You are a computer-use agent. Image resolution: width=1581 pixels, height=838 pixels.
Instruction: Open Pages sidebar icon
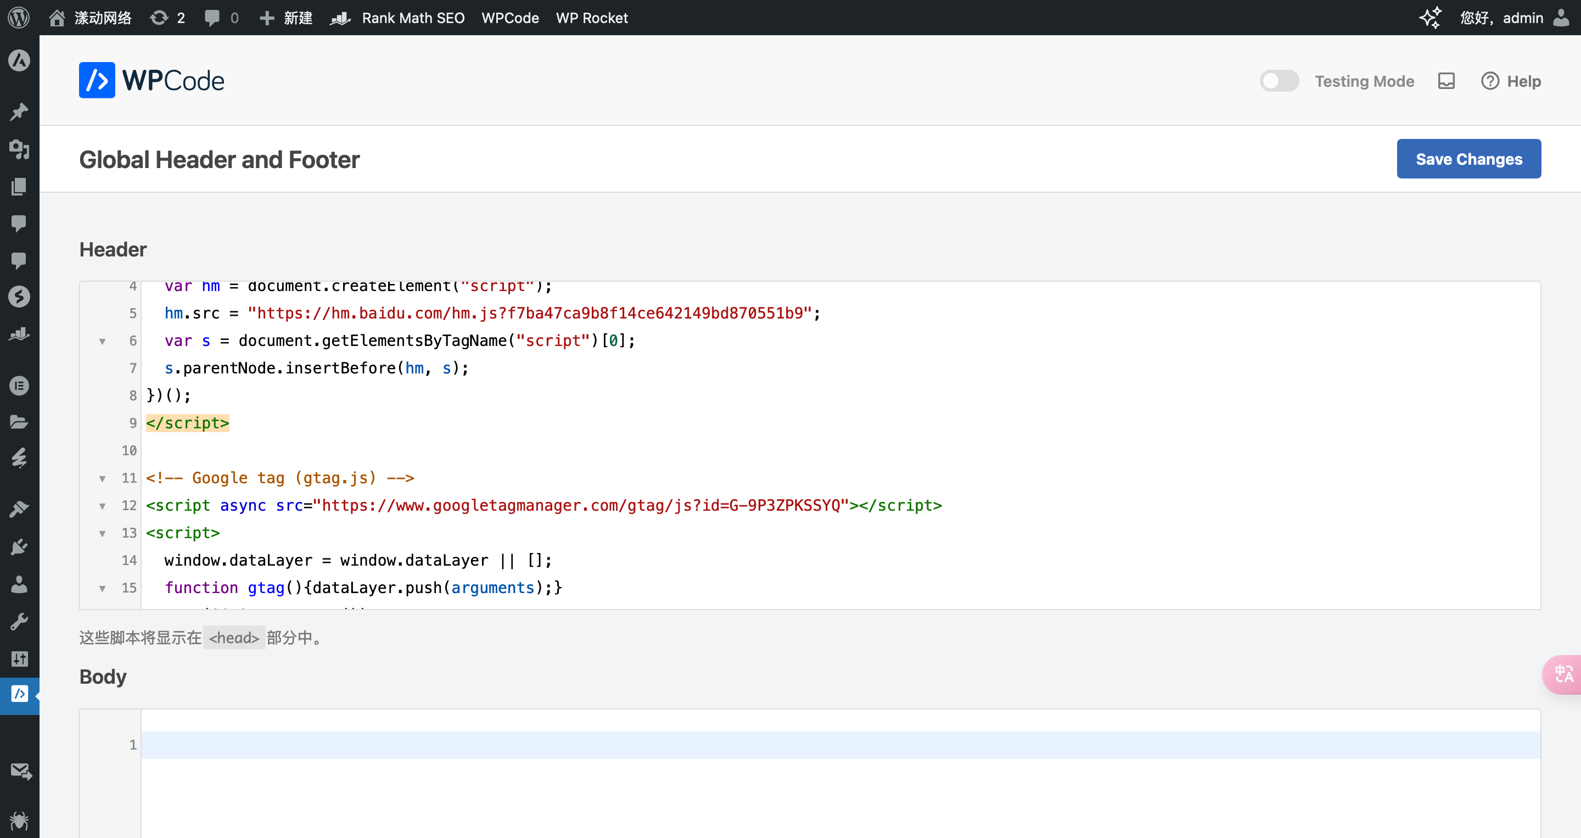point(20,186)
